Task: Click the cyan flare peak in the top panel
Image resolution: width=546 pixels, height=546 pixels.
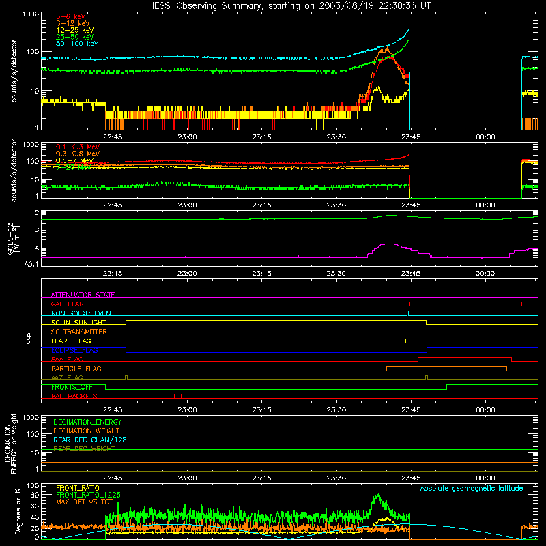Action: 408,29
